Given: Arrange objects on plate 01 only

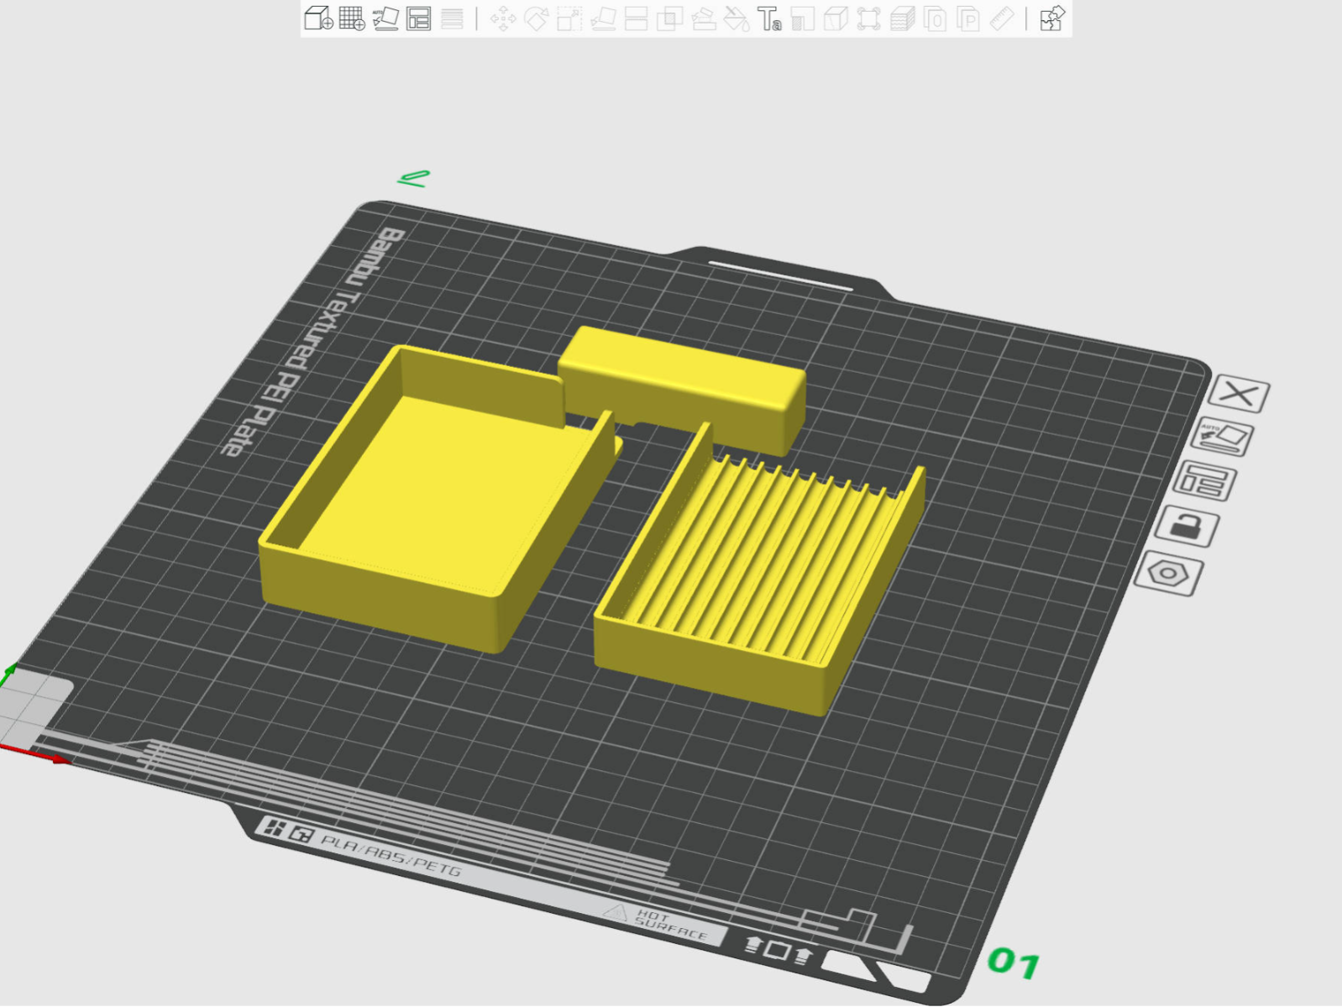Looking at the screenshot, I should (x=1205, y=481).
